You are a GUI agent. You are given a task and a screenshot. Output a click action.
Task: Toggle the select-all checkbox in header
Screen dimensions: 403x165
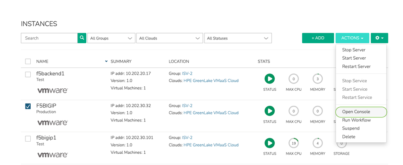[x=28, y=61]
